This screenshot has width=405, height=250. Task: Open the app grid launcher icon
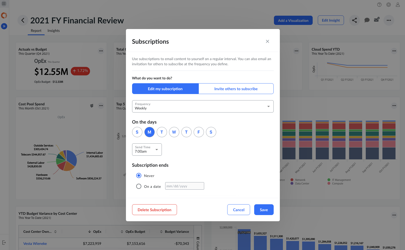(x=4, y=4)
